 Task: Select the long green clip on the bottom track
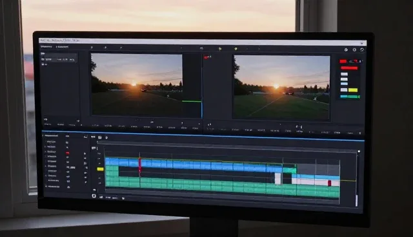(223, 187)
